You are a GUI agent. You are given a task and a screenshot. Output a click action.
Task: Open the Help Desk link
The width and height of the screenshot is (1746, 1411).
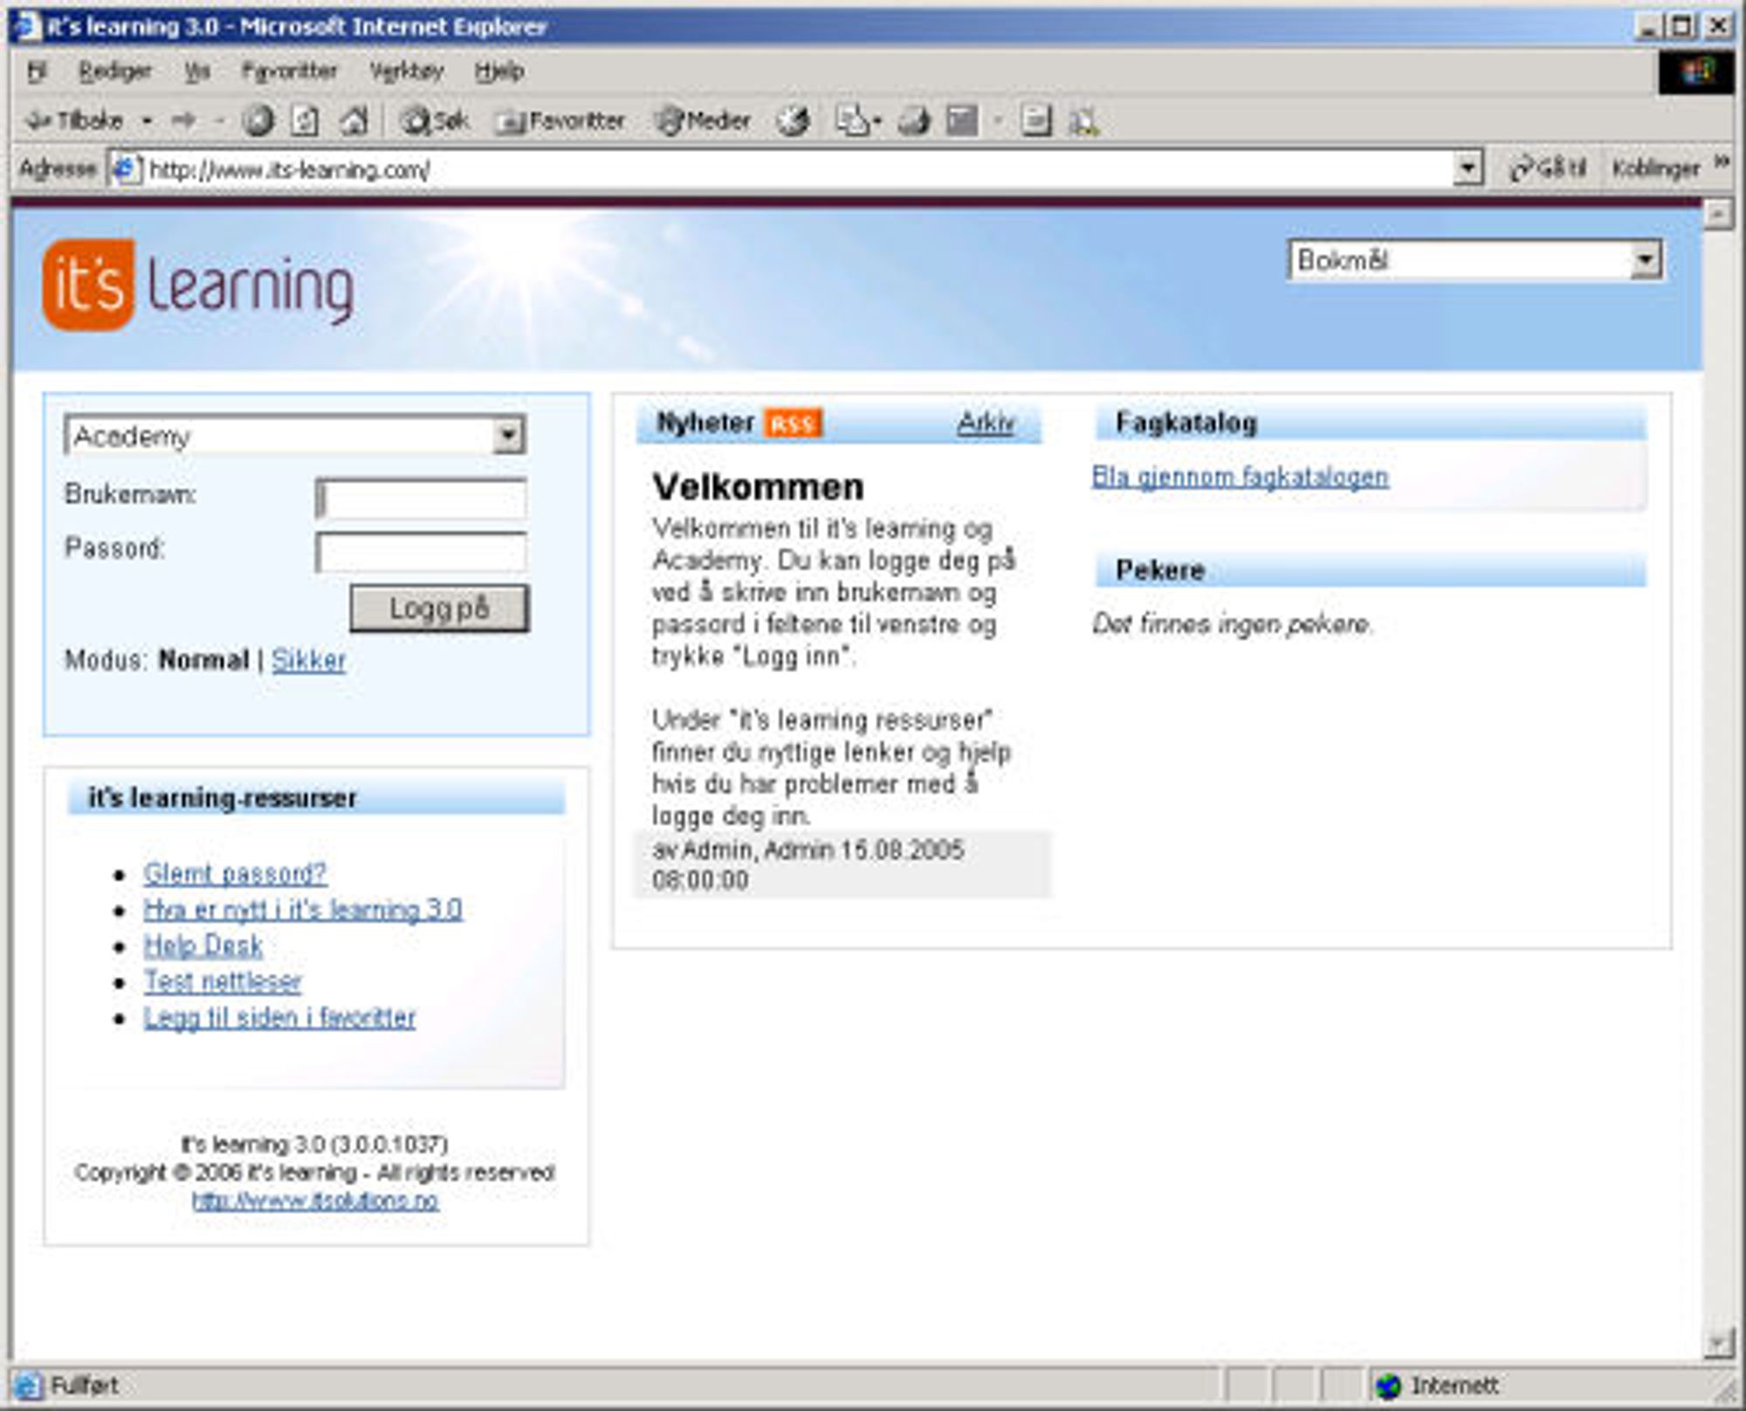(203, 946)
